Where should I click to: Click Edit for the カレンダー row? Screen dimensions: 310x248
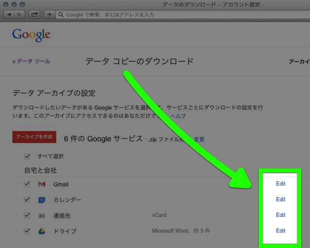click(x=280, y=200)
